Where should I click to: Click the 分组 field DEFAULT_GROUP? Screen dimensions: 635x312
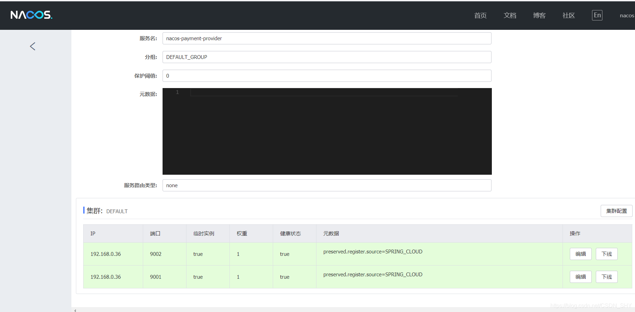pyautogui.click(x=327, y=57)
